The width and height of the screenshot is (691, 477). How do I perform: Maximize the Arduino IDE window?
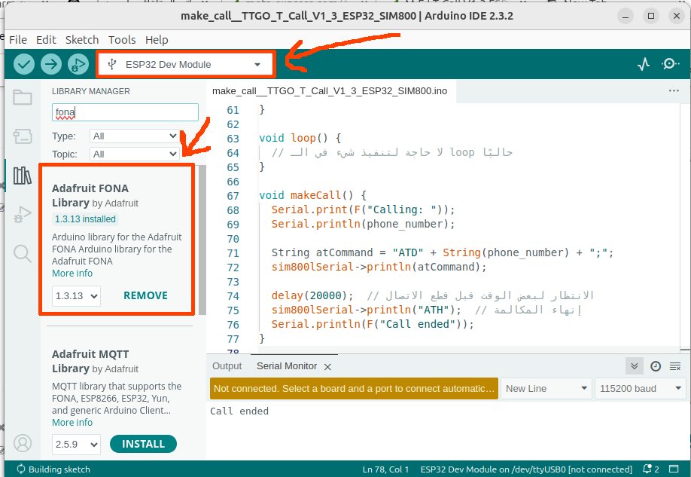[x=651, y=16]
